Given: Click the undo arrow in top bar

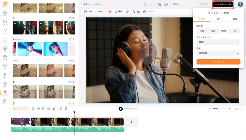Looking at the screenshot, I should pos(145,4).
